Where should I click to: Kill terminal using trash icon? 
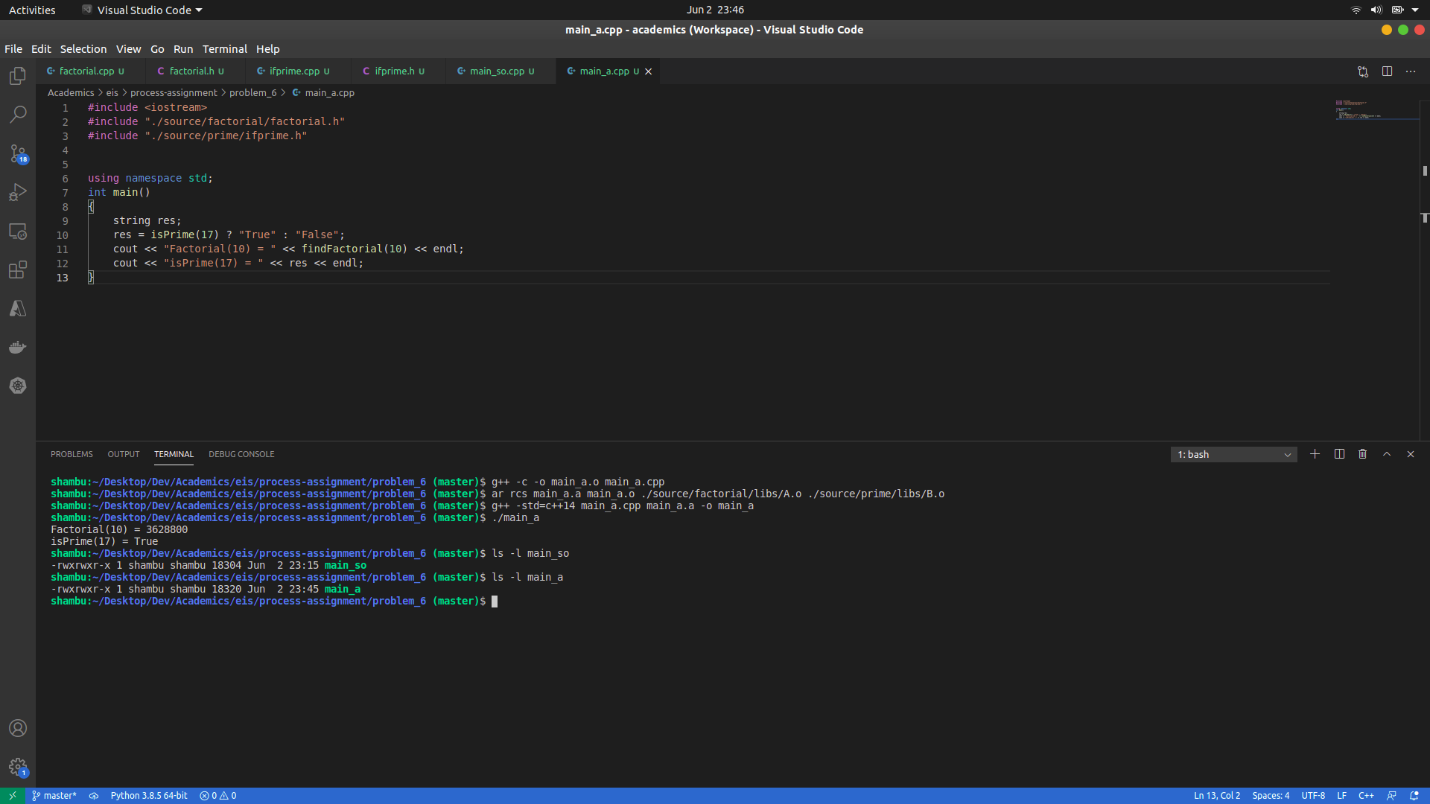tap(1362, 454)
